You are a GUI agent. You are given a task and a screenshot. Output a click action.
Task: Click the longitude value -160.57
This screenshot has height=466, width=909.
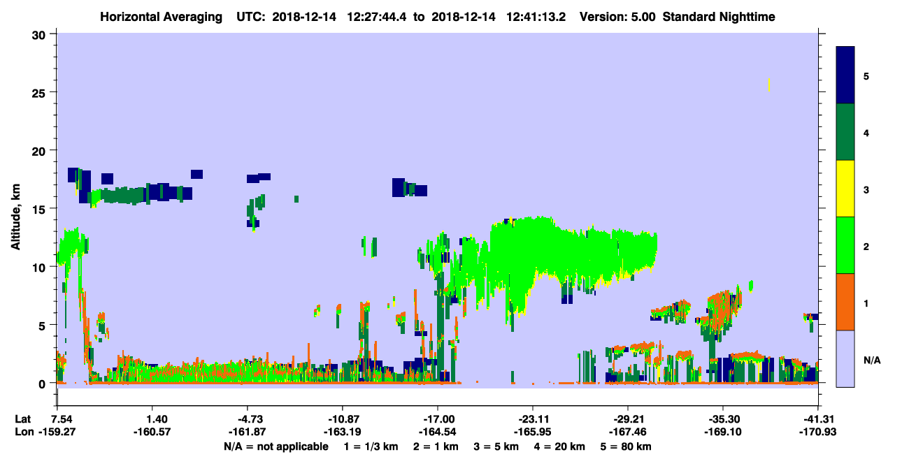coord(152,432)
